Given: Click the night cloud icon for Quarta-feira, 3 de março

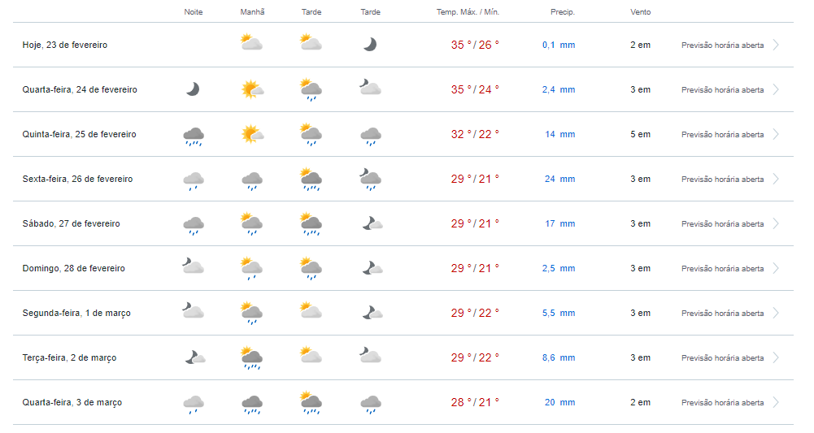Looking at the screenshot, I should click(x=194, y=404).
